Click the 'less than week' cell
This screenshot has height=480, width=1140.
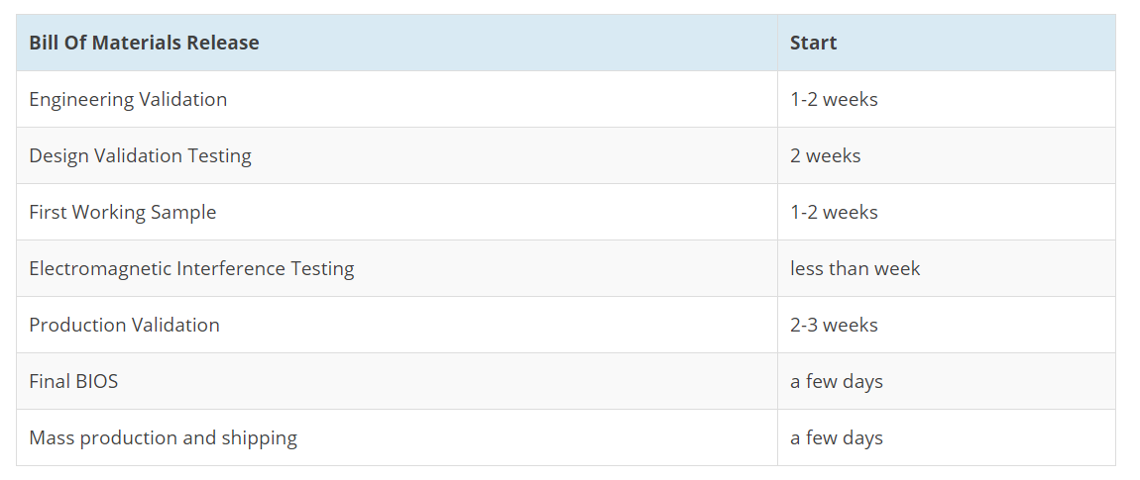point(946,268)
